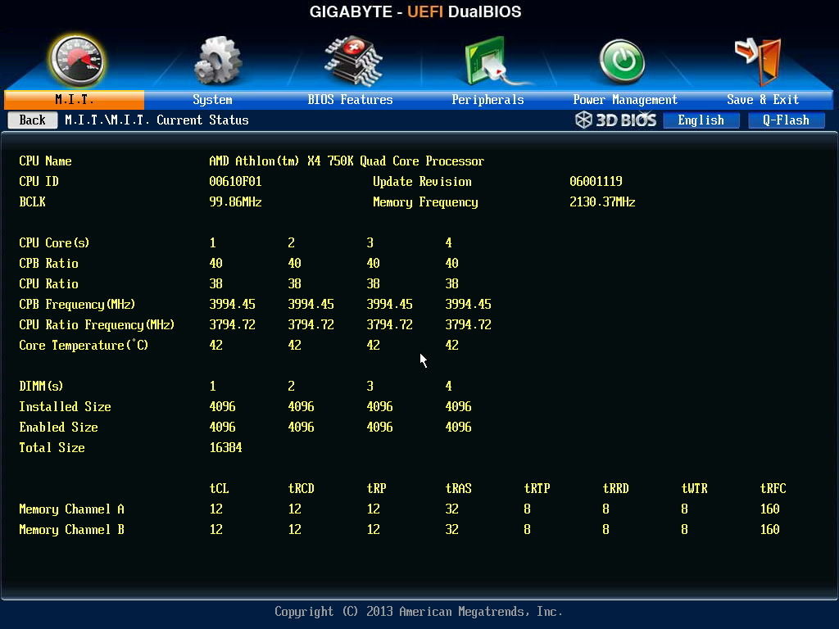
Task: Select the Core Temperature label
Action: [x=84, y=345]
